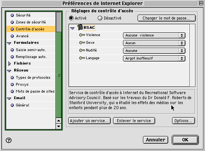Viewport: 205px width, 151px height.
Task: Expand the Fichiers section triangle
Action: (x=10, y=63)
